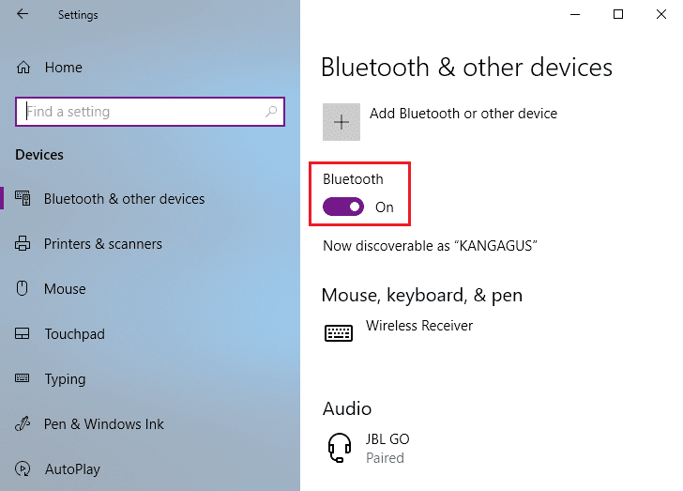Image resolution: width=683 pixels, height=491 pixels.
Task: Open Pen & Windows Ink settings
Action: pos(103,424)
